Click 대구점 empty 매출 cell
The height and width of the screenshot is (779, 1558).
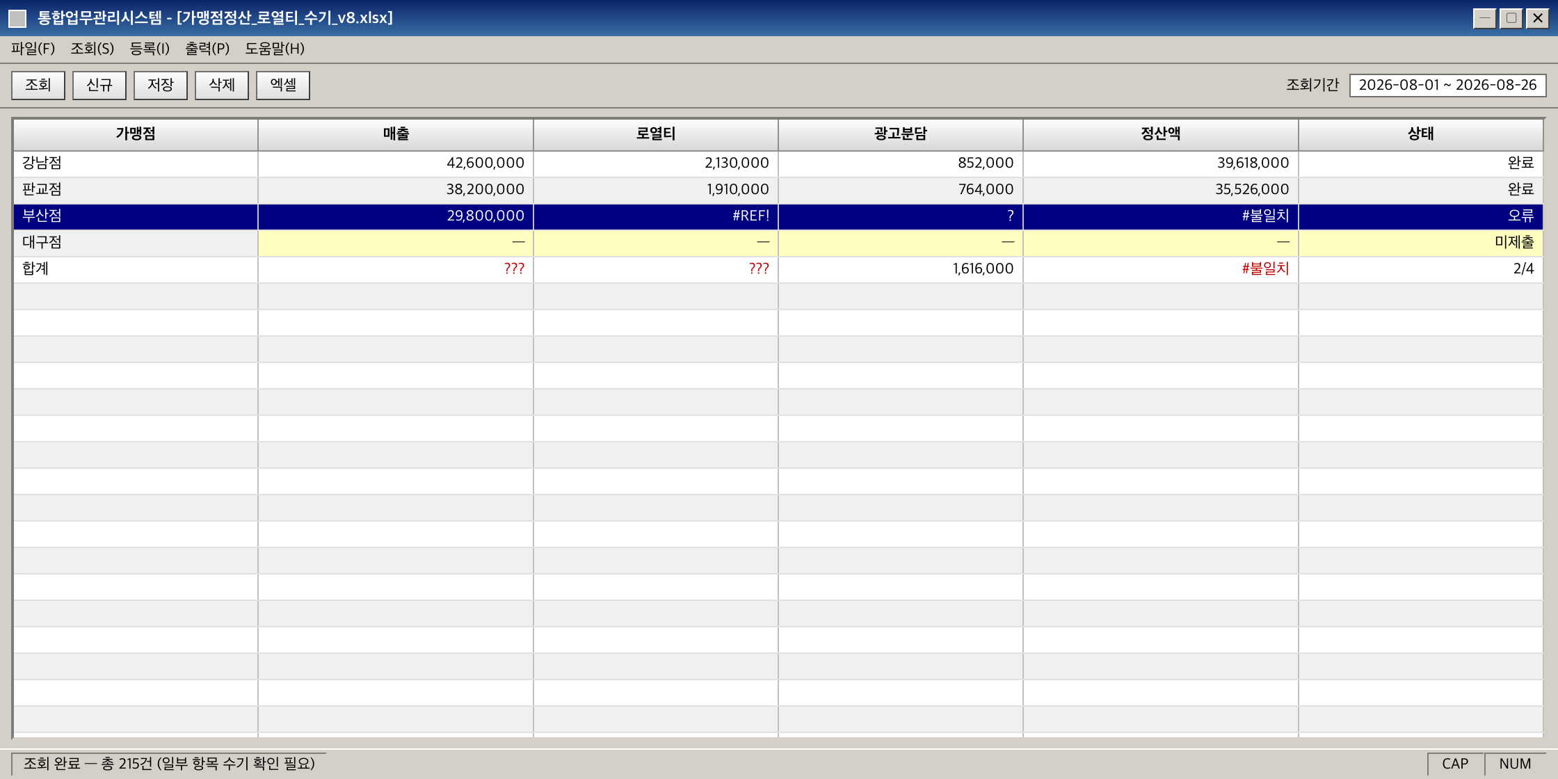point(396,243)
